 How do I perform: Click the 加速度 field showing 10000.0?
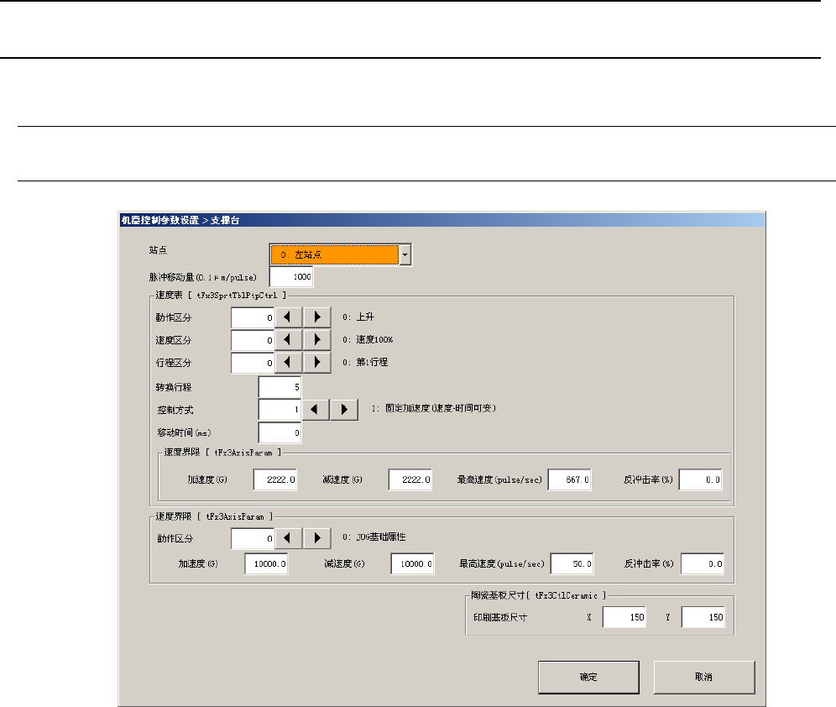tap(267, 564)
